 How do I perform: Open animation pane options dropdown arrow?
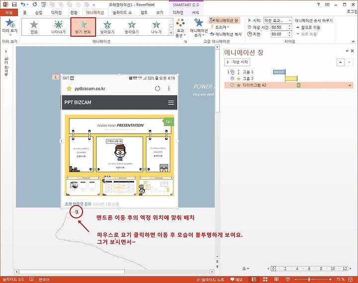click(x=347, y=51)
